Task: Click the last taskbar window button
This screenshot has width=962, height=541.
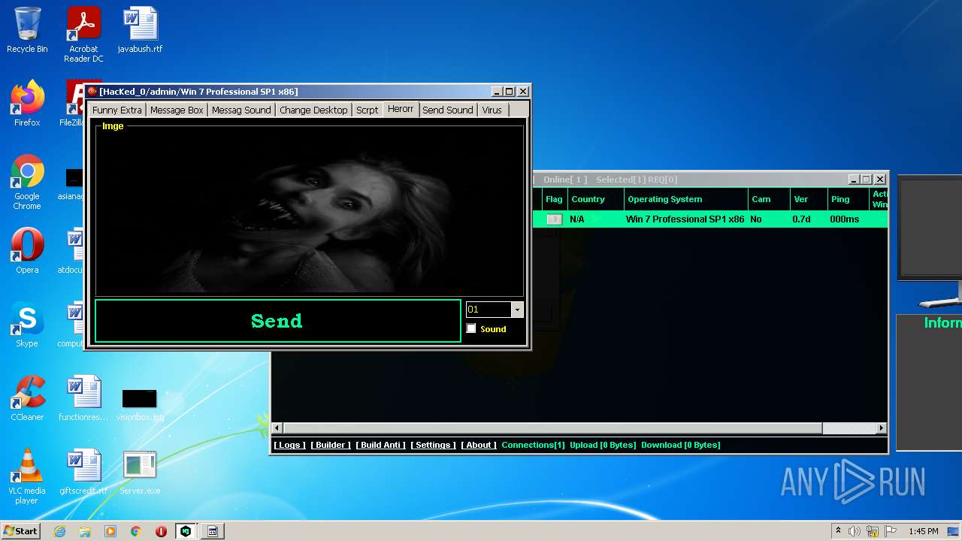Action: pos(213,531)
